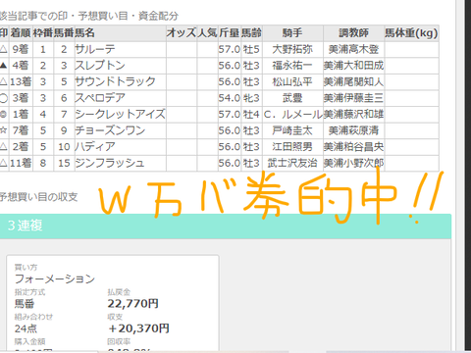Image resolution: width=471 pixels, height=353 pixels.
Task: Select horse name ジンフラッシュ
Action: (x=110, y=163)
